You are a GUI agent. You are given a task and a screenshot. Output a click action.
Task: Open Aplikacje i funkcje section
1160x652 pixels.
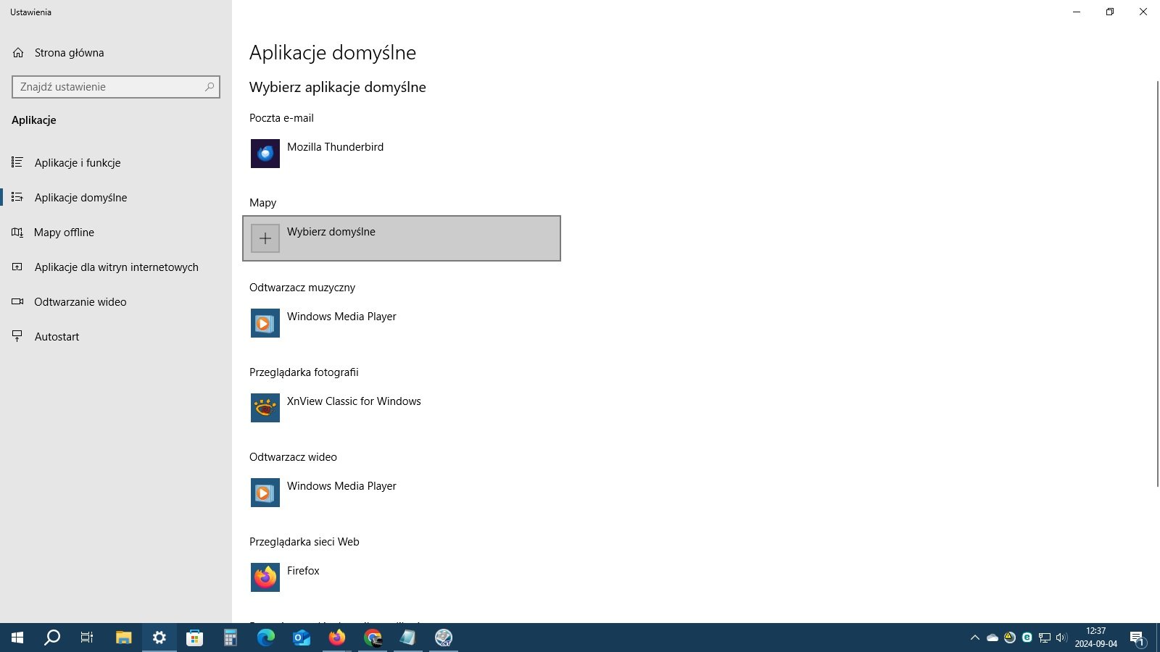(78, 163)
